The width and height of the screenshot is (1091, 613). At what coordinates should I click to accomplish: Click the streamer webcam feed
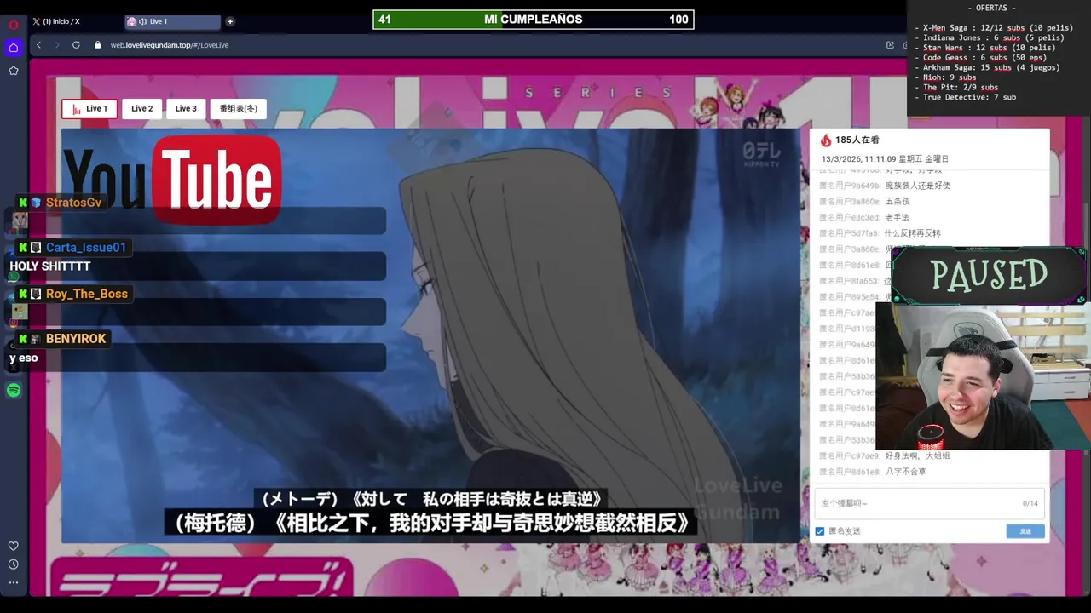click(x=983, y=376)
